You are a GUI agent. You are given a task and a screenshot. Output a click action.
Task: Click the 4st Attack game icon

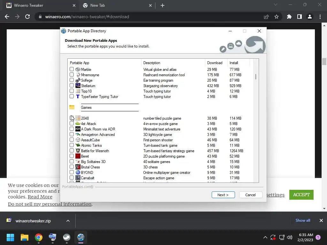(78, 123)
